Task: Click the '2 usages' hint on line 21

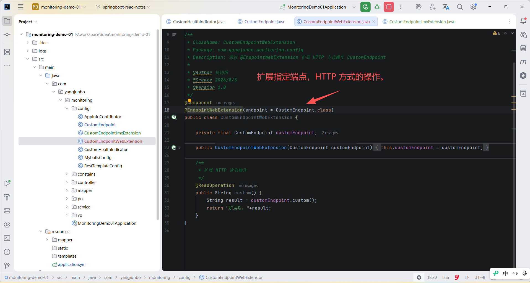Action: 329,133
